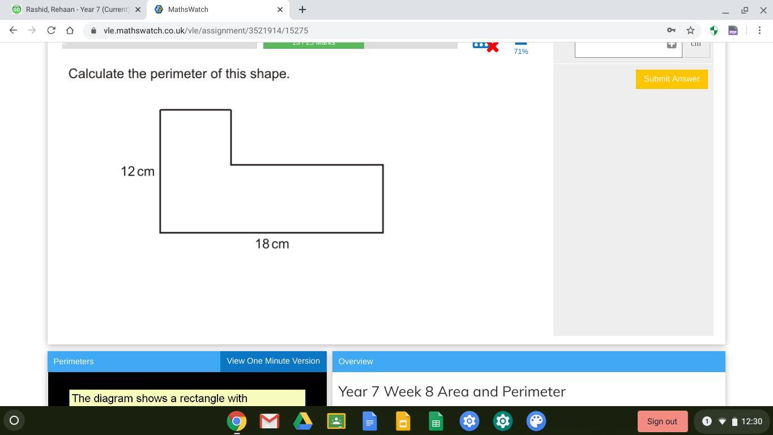Open the teal settings gear app

click(503, 421)
